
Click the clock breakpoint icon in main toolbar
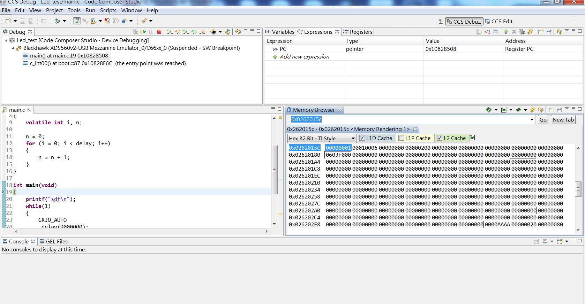(107, 21)
